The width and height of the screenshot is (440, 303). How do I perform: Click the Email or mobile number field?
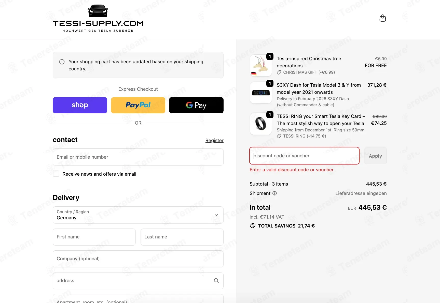(x=138, y=157)
